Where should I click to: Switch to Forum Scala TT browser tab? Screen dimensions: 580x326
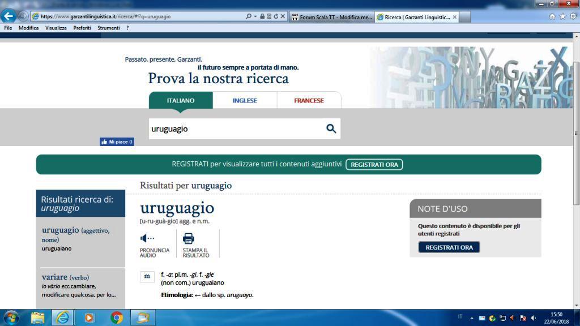[x=331, y=17]
